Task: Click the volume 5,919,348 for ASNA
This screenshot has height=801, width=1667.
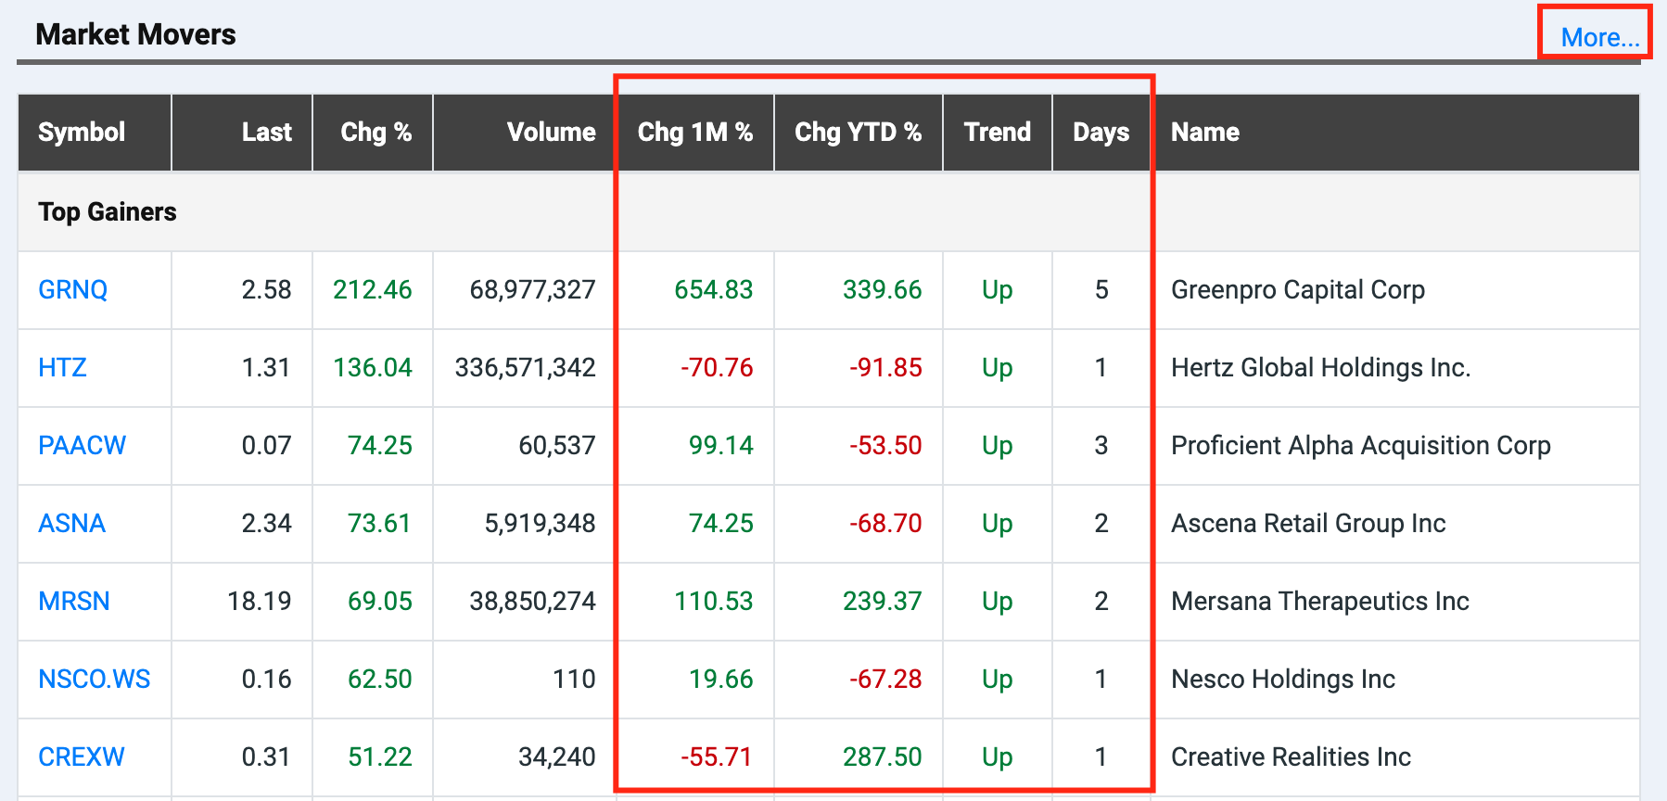Action: 541,524
